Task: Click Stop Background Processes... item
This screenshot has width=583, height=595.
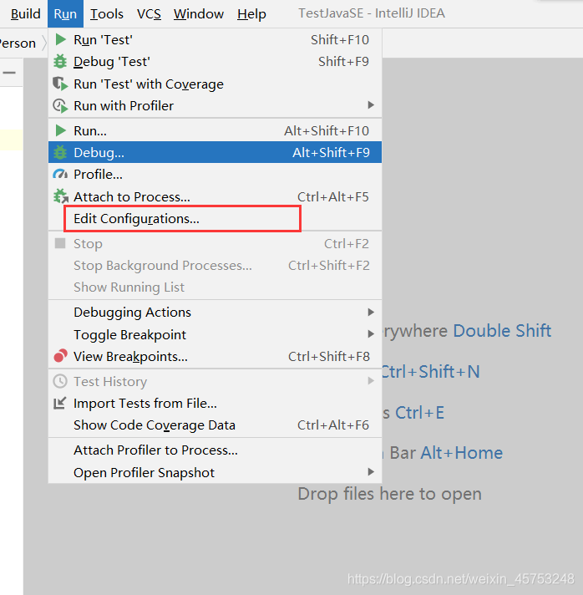Action: coord(215,265)
